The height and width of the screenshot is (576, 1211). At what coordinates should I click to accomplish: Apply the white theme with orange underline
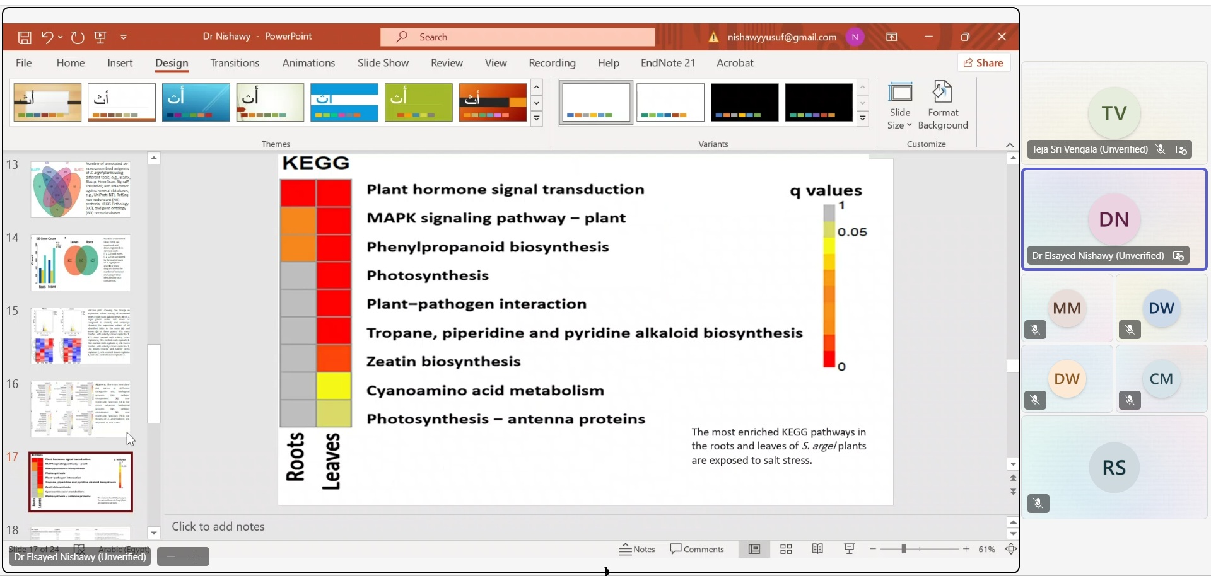[x=122, y=102]
